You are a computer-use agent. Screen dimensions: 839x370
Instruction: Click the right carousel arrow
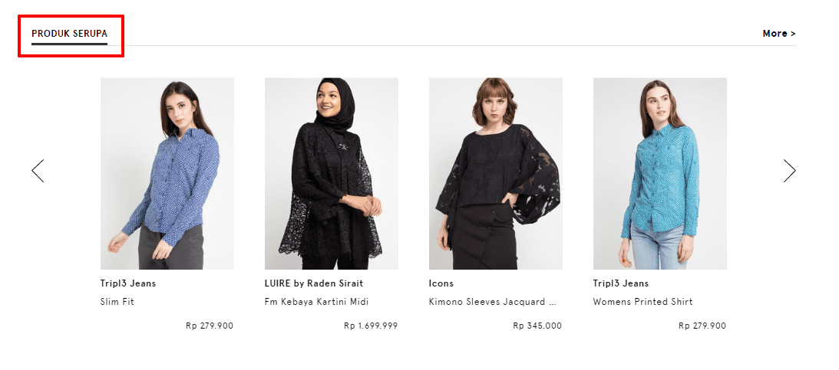tap(789, 171)
